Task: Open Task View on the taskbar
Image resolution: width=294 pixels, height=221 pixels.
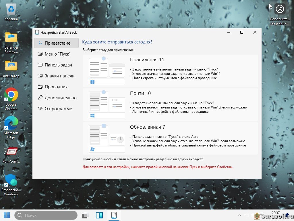Action: (x=85, y=215)
